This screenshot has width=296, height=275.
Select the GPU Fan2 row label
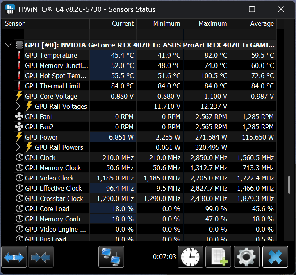[39, 127]
